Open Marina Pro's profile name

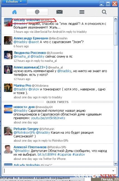pyautogui.click(x=22, y=85)
